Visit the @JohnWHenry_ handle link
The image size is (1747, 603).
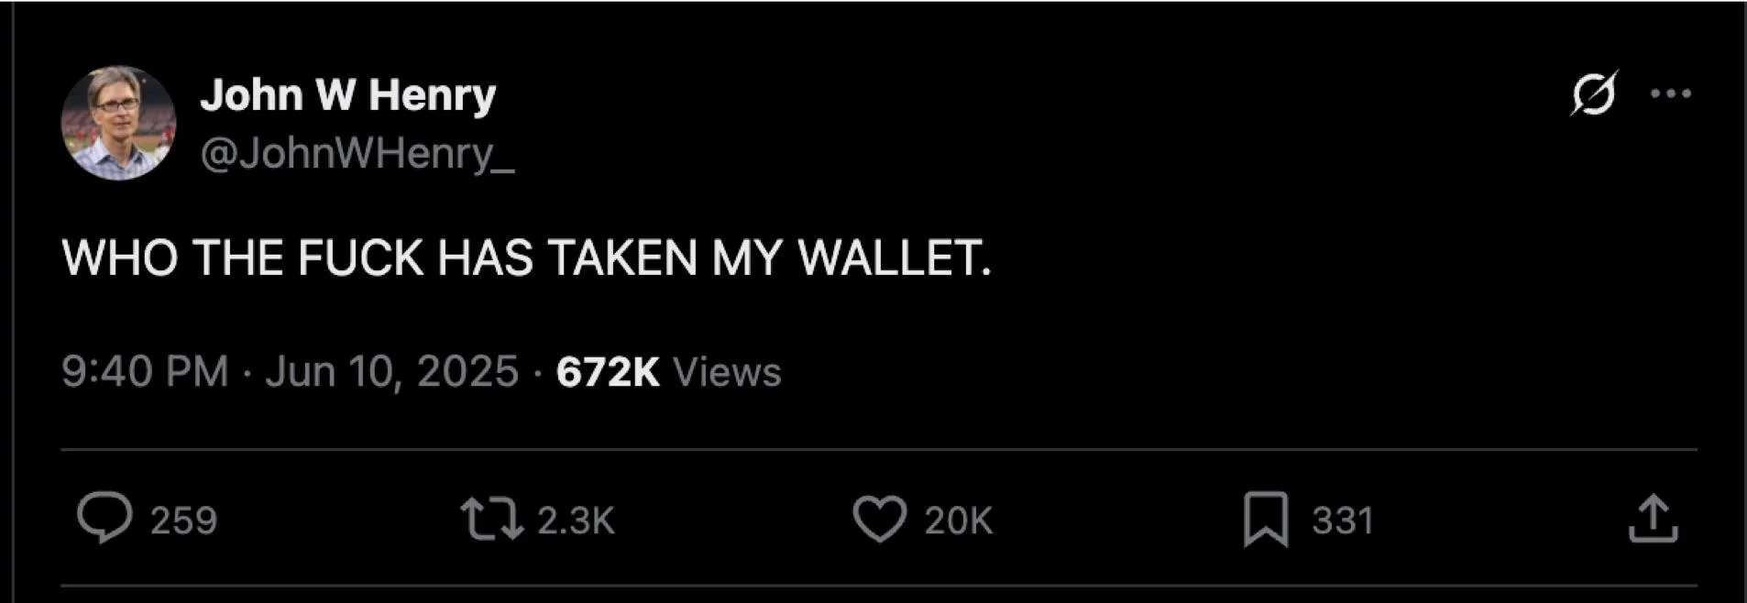coord(357,153)
